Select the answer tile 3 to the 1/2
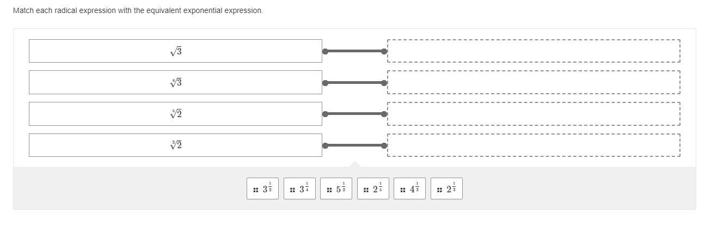The height and width of the screenshot is (225, 705). pyautogui.click(x=262, y=188)
